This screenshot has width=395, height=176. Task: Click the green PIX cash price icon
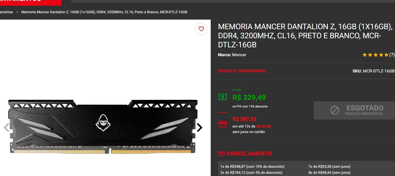(223, 97)
